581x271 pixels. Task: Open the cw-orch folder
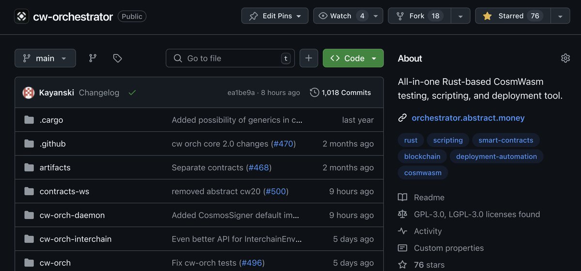55,263
